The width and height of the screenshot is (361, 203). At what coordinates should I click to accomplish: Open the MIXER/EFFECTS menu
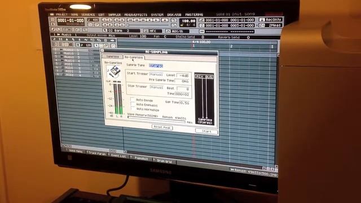(135, 15)
